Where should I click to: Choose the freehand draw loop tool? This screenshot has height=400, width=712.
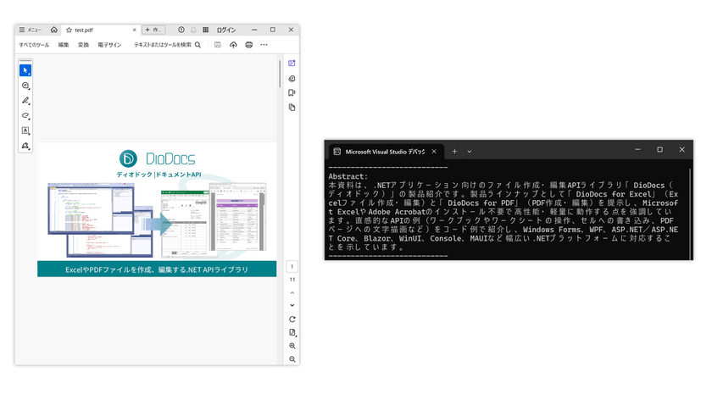tap(25, 115)
